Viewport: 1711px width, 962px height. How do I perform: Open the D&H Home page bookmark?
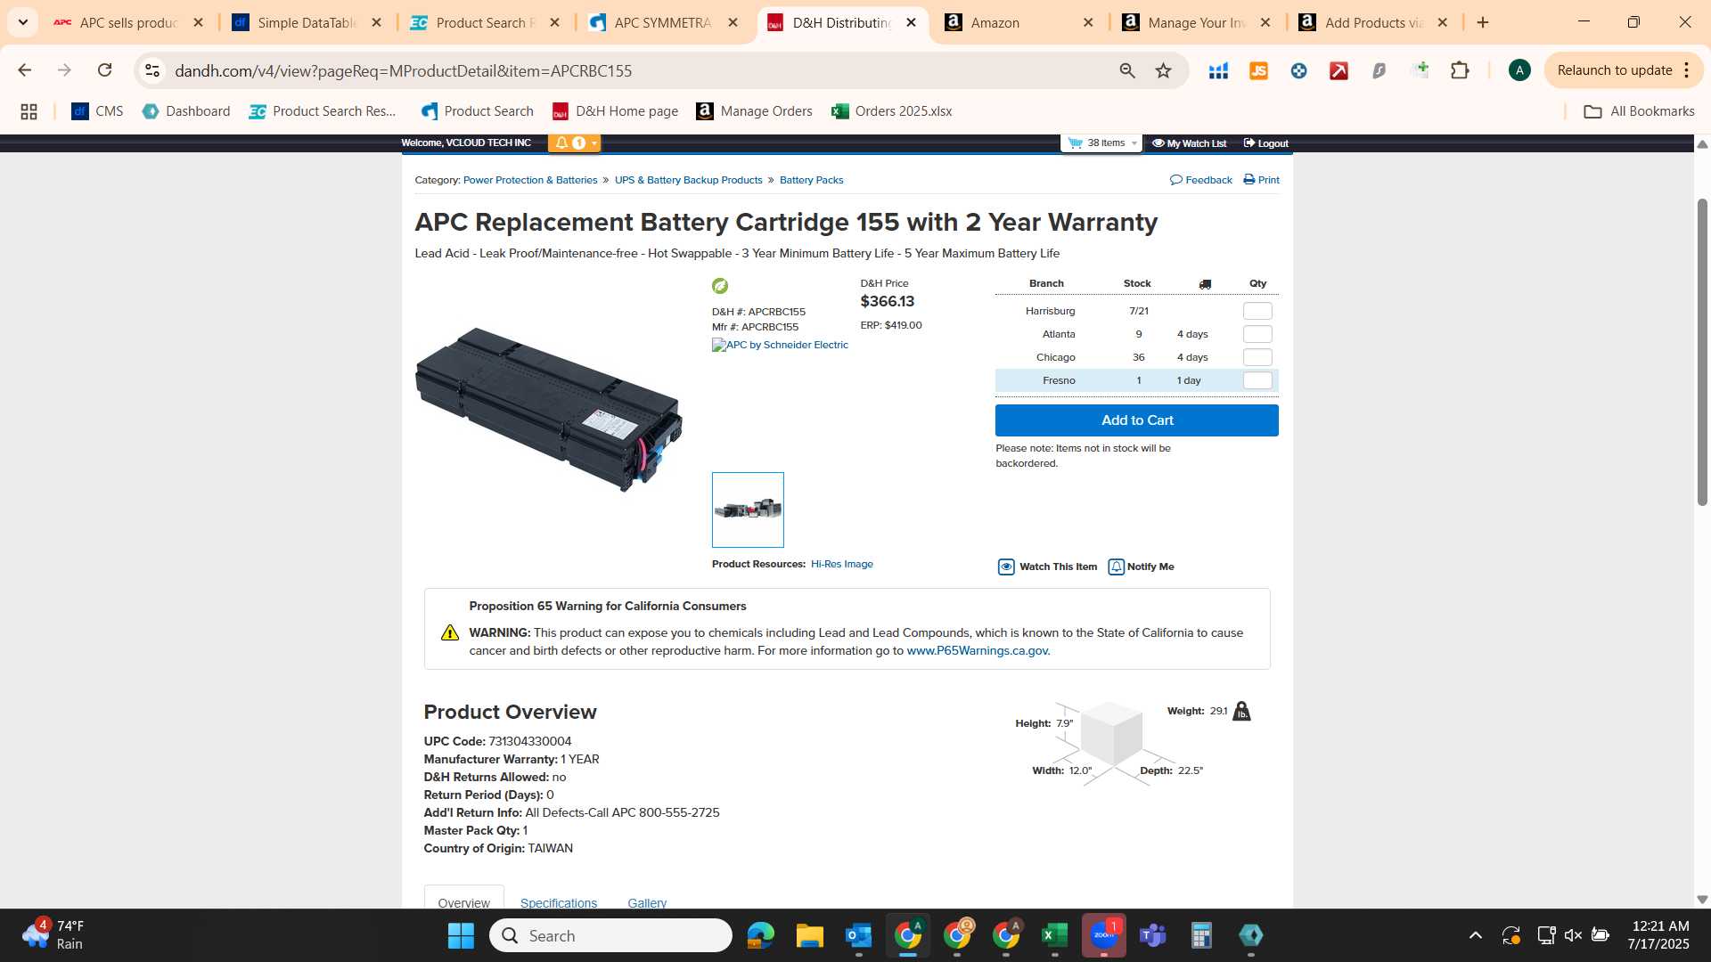615,111
